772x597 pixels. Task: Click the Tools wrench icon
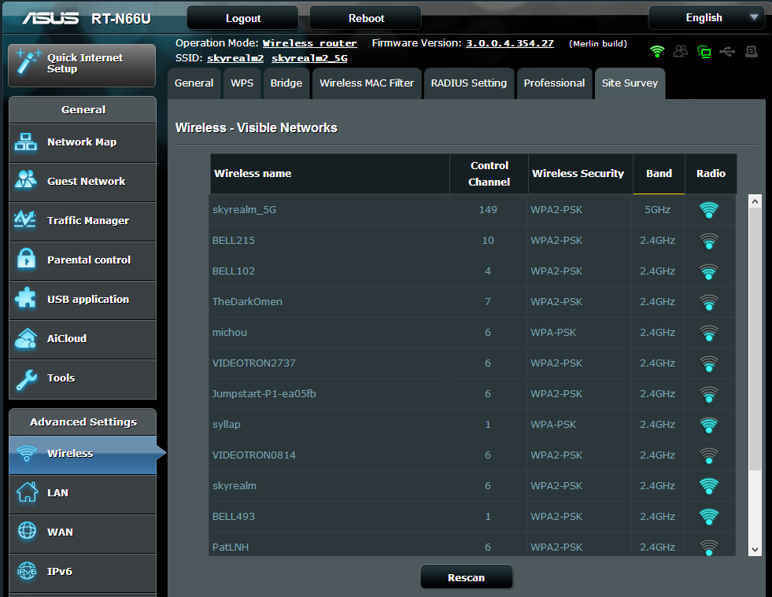click(27, 379)
